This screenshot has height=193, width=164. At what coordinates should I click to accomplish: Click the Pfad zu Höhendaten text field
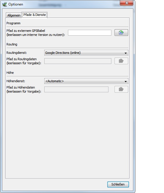click(x=76, y=89)
